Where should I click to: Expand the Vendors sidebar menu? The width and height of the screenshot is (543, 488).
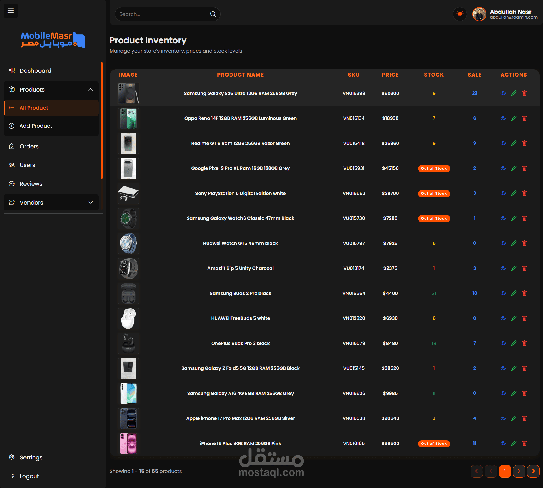[90, 202]
